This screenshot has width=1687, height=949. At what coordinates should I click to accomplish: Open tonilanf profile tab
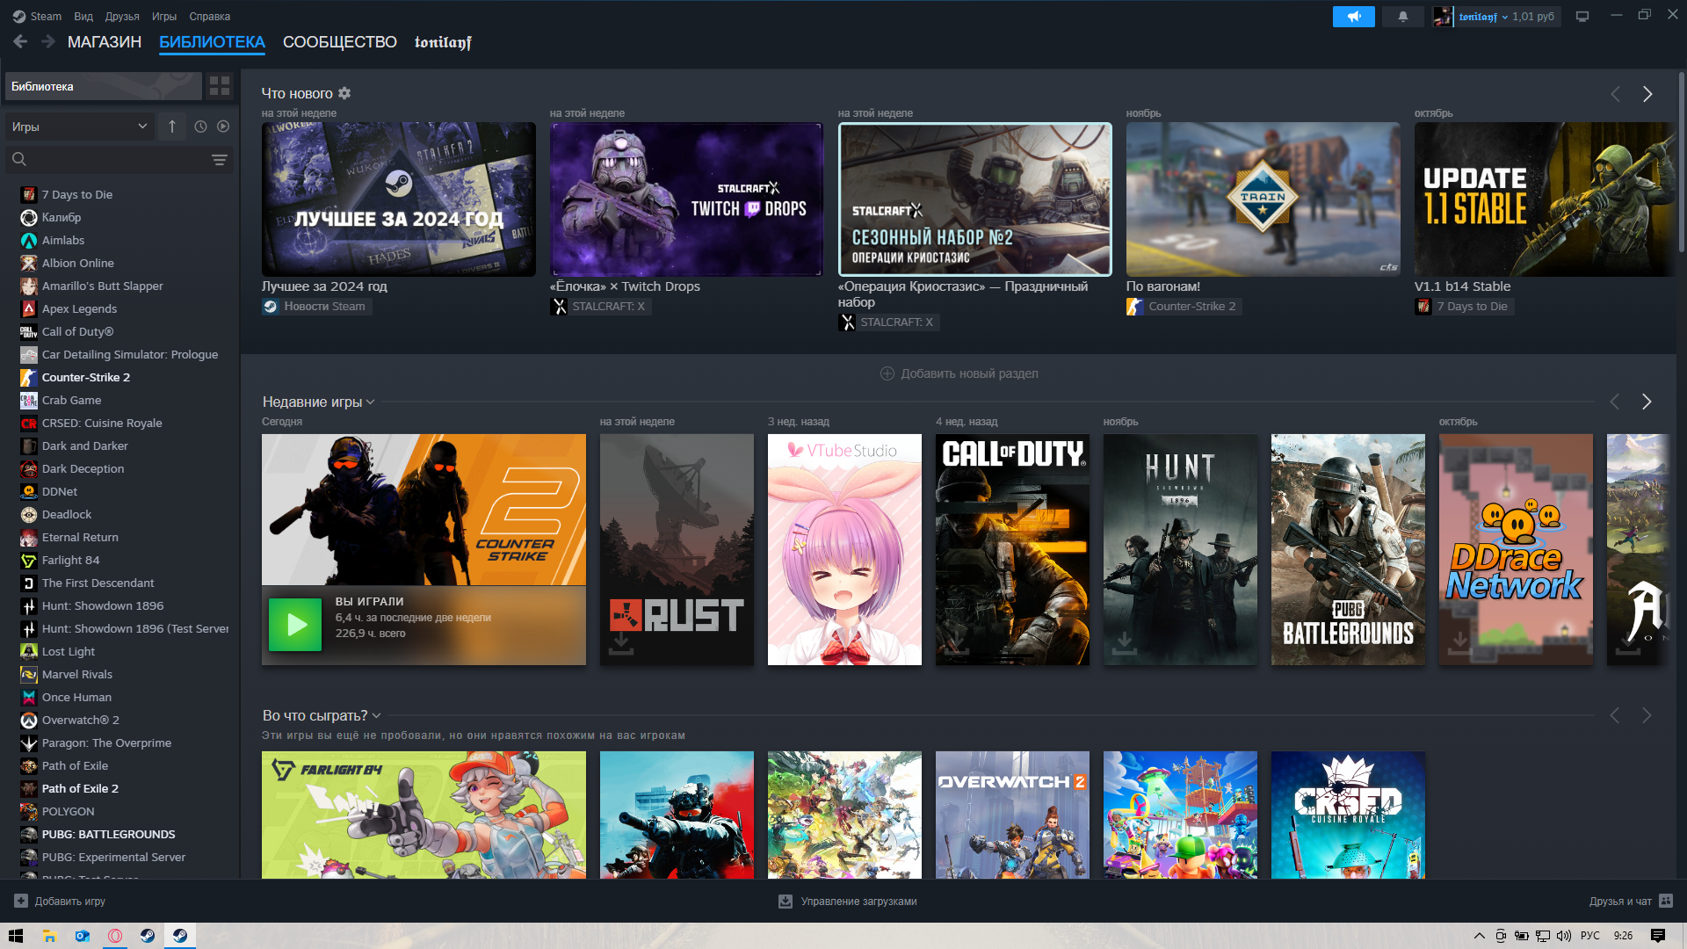[443, 41]
